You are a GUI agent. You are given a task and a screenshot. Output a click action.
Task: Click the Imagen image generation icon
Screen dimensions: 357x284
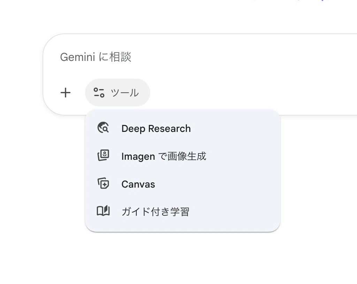(x=103, y=156)
